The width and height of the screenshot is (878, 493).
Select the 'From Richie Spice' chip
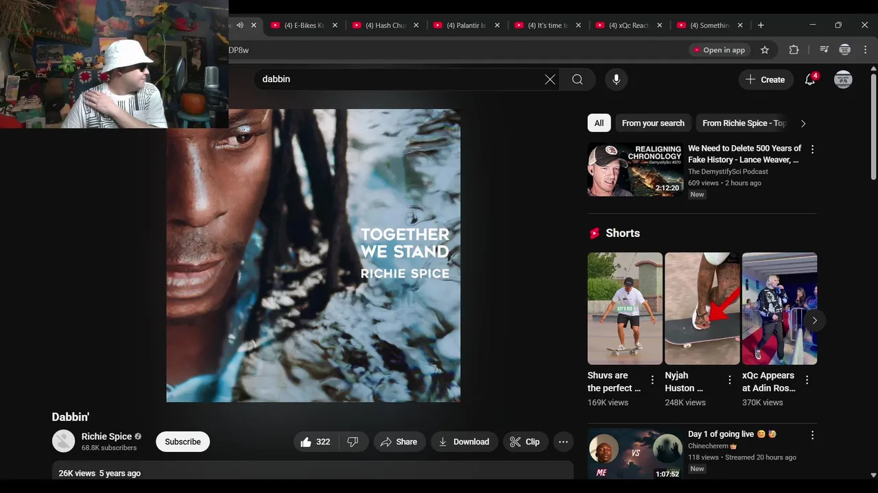tap(744, 123)
